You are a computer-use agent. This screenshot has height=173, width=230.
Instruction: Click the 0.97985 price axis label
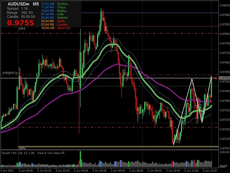(225, 15)
